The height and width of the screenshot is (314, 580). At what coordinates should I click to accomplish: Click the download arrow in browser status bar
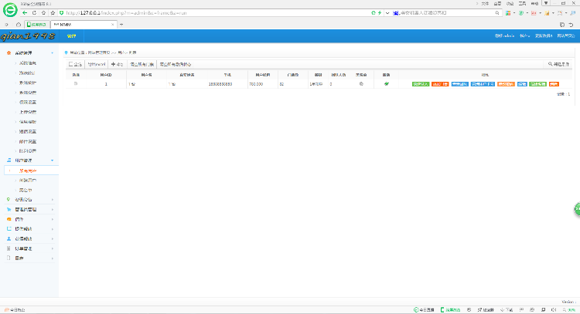pyautogui.click(x=503, y=310)
